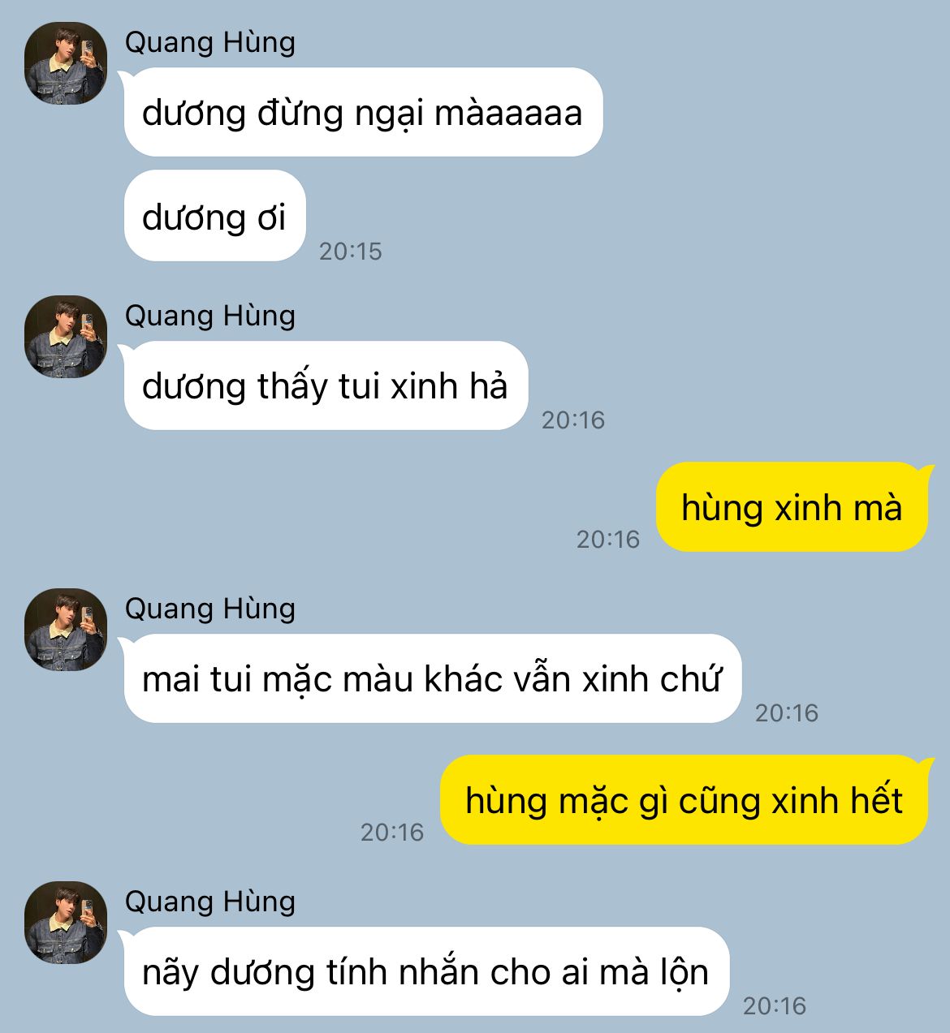Select the 'nãy dương tính nhắn cho ai mà lộn' bubble
950x1033 pixels.
426,971
